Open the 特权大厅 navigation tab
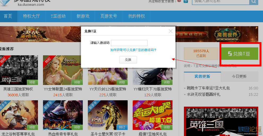Viewport: 263px width, 136px height. (x=31, y=16)
